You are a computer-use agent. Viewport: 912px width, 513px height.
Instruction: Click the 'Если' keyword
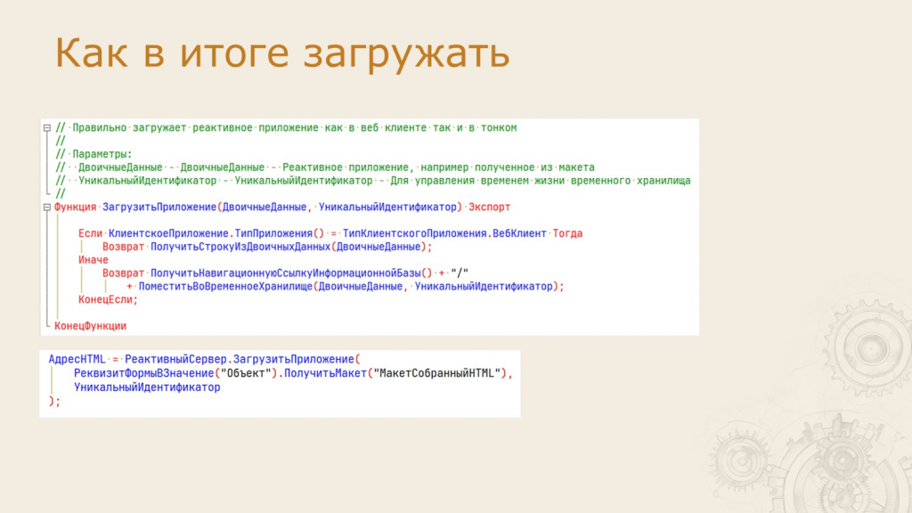tap(90, 233)
